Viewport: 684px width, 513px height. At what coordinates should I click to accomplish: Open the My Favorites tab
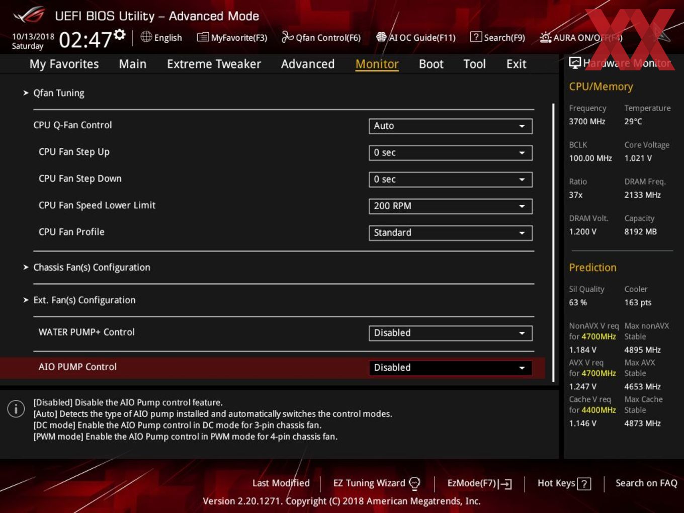[x=64, y=64]
